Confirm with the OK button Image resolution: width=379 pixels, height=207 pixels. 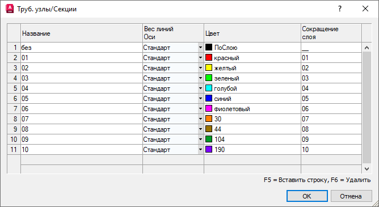coord(307,196)
